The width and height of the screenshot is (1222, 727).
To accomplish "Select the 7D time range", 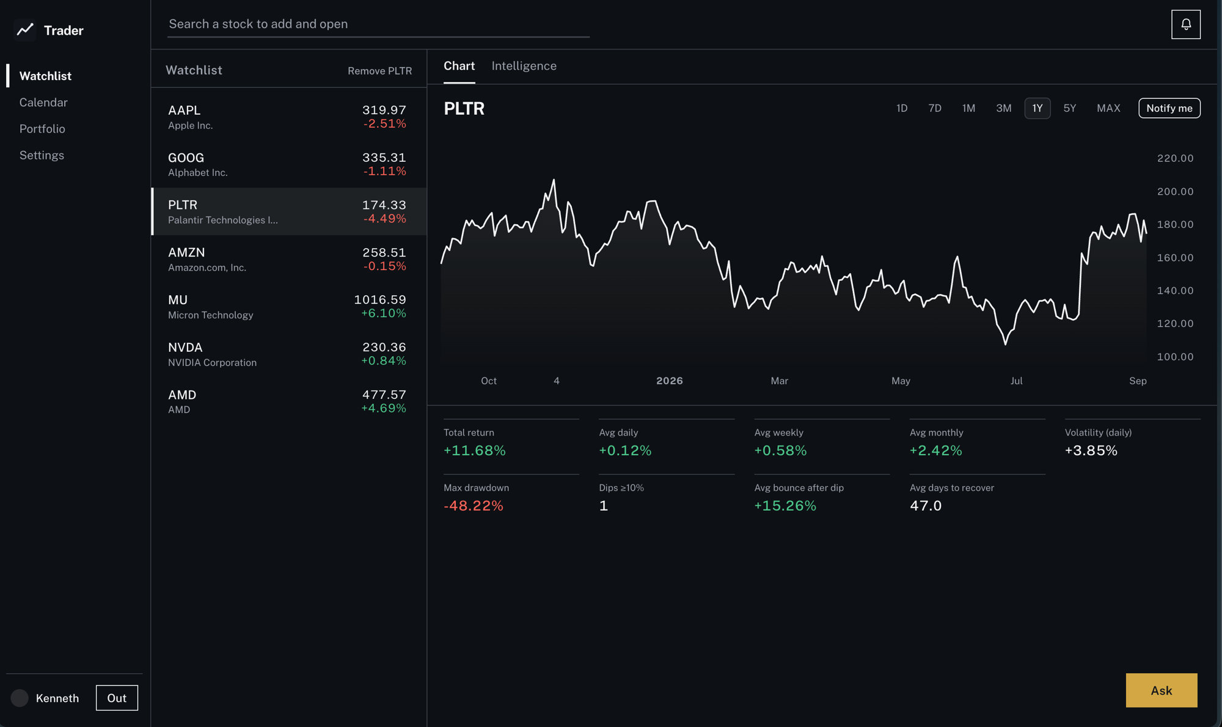I will click(x=935, y=108).
